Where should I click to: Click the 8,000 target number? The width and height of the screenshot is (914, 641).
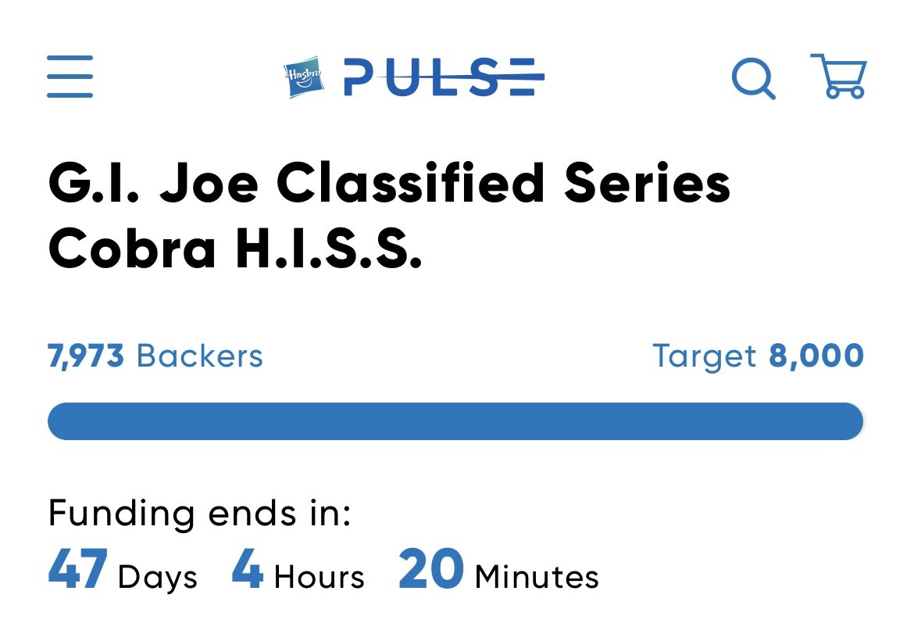(816, 356)
